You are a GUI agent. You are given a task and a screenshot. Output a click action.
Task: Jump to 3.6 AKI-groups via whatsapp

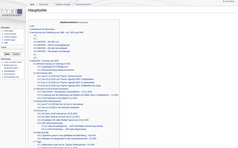click(52, 51)
